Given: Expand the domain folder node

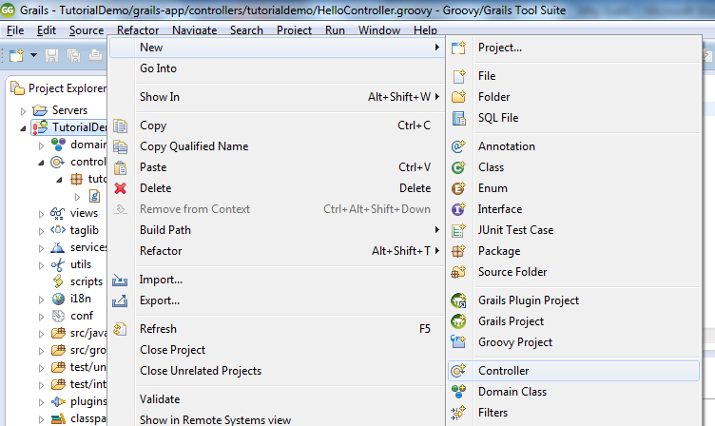Looking at the screenshot, I should (x=41, y=145).
